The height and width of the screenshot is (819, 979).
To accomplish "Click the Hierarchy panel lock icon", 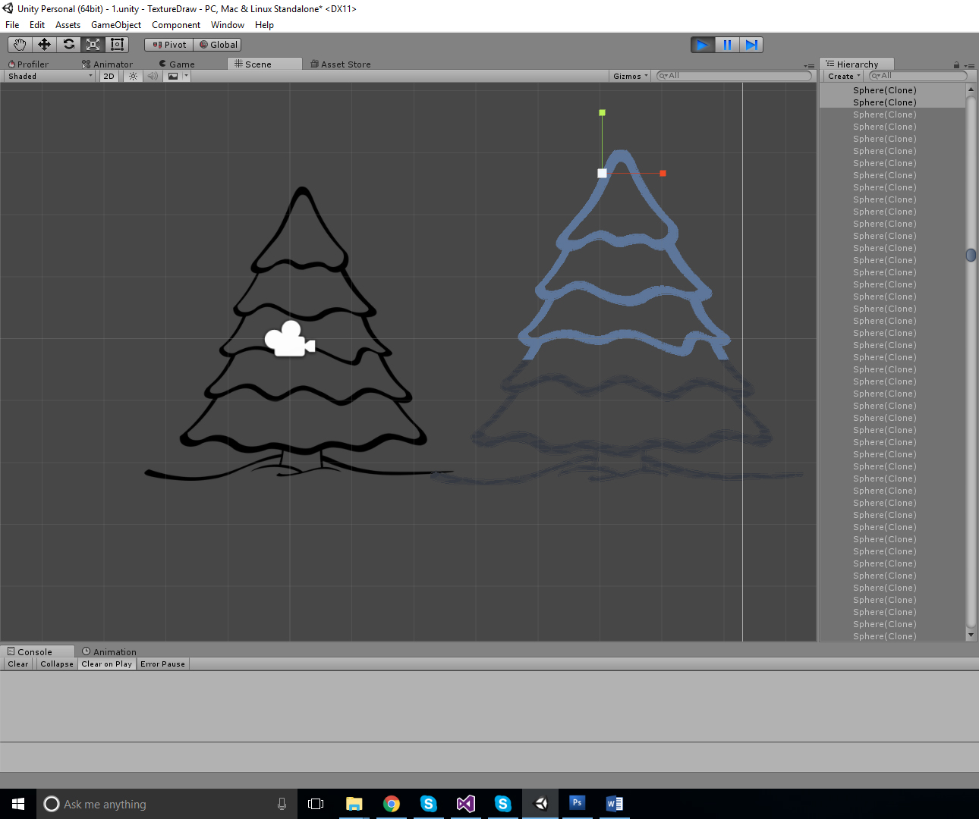I will coord(956,65).
